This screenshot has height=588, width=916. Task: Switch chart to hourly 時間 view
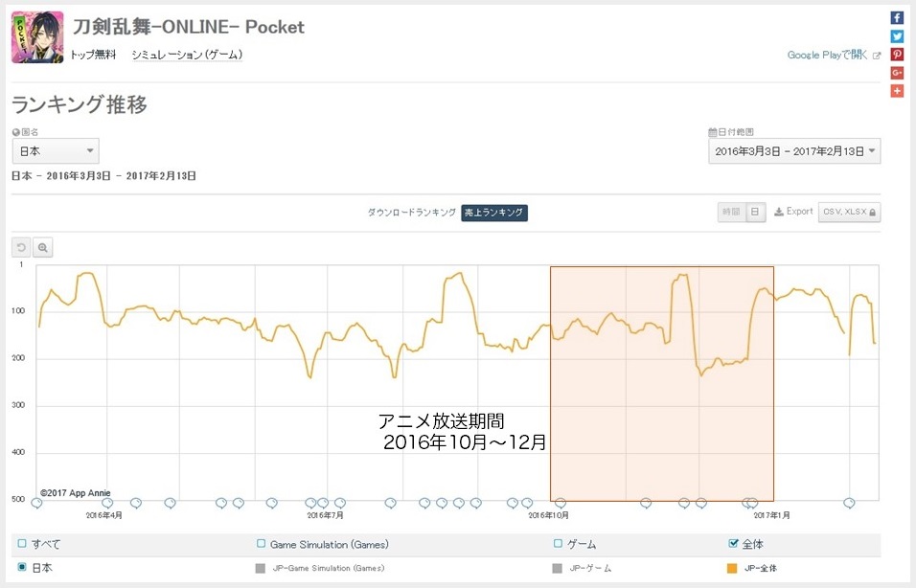(x=731, y=212)
